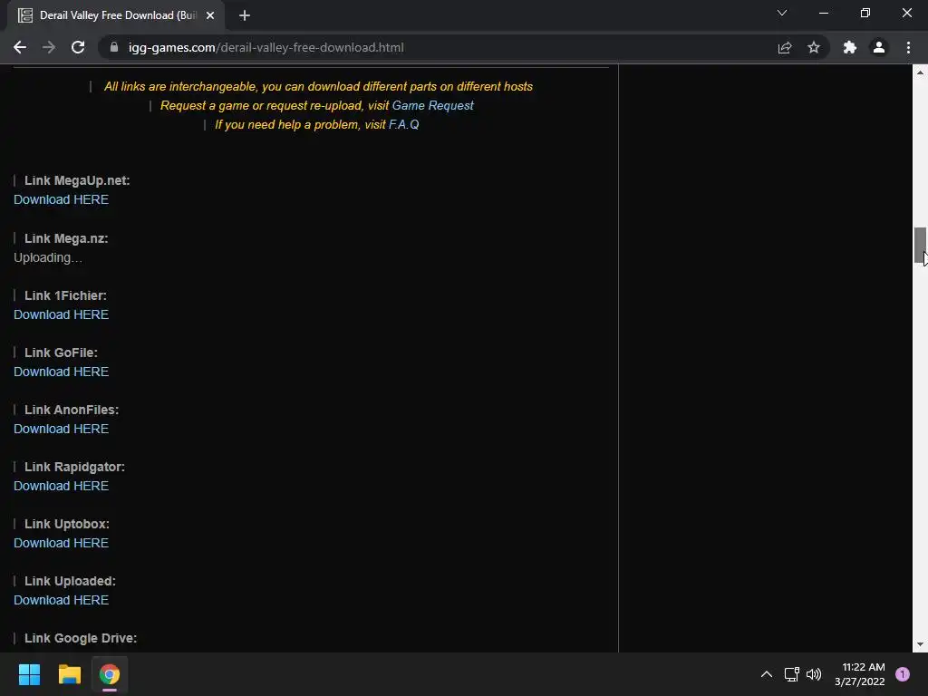
Task: Select the 'Link AnonFiles:' heading text
Action: pyautogui.click(x=72, y=410)
